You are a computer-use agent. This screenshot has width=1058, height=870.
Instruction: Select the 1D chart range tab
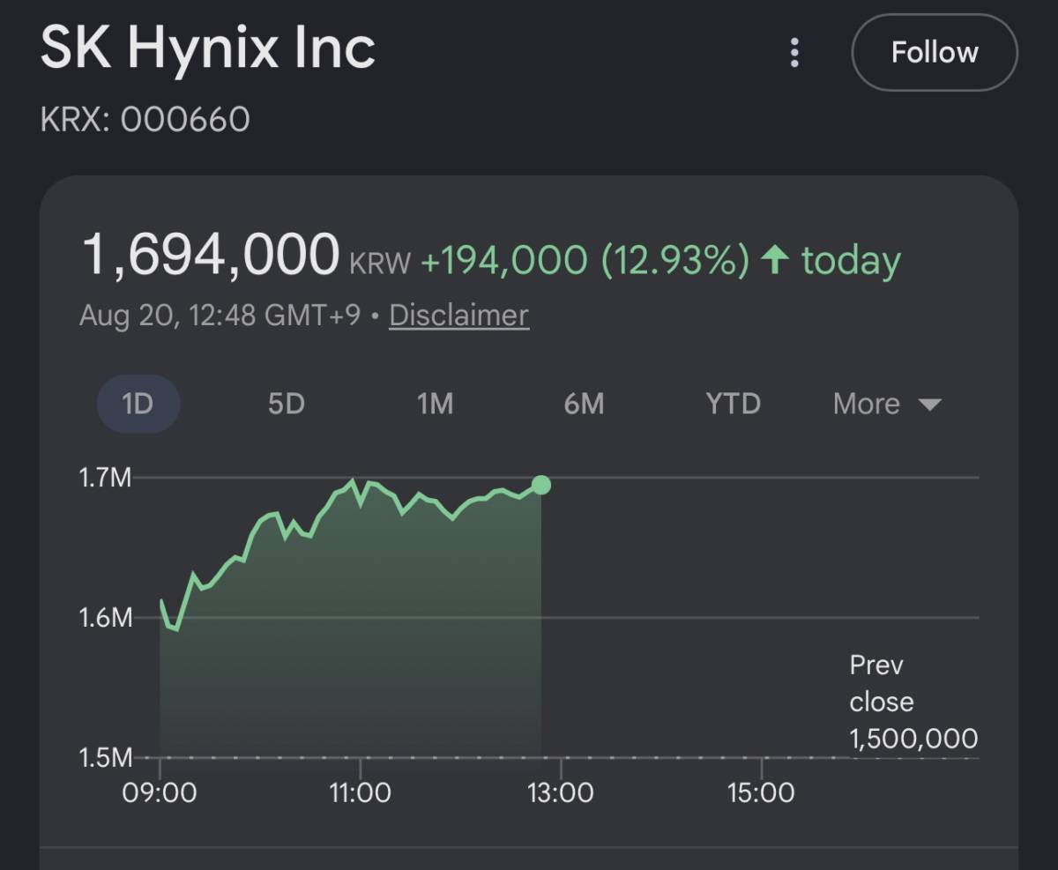138,404
